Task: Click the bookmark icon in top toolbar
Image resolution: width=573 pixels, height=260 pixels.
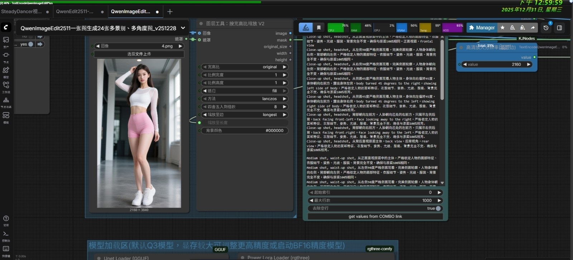Action: tap(319, 28)
